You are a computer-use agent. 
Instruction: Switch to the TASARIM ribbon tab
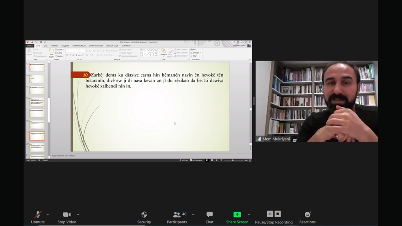(55, 46)
